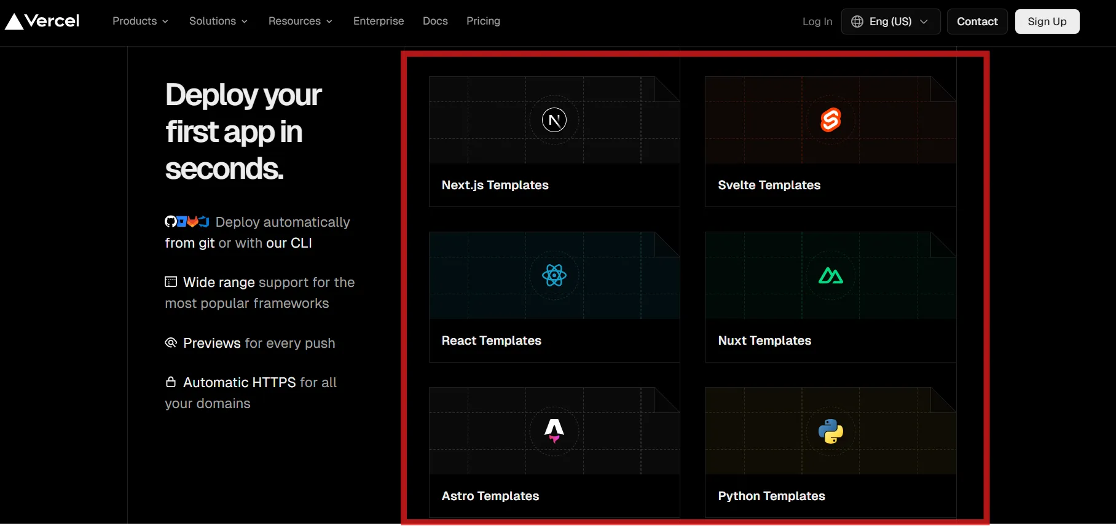
Task: Select the Python Templates card title
Action: 771,496
